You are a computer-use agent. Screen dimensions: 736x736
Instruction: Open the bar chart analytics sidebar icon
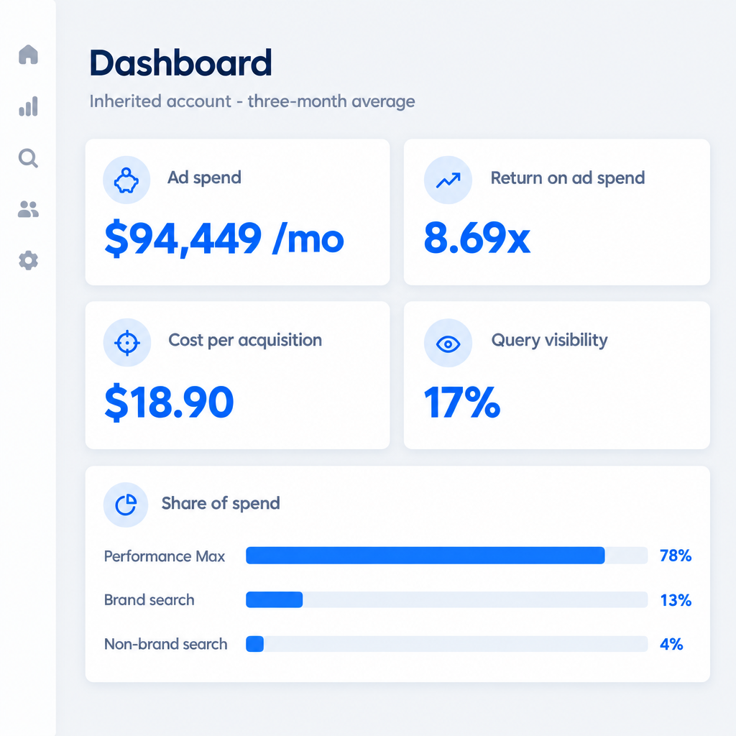28,106
